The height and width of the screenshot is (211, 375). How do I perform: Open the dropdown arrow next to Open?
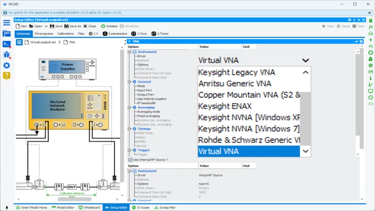[46, 26]
